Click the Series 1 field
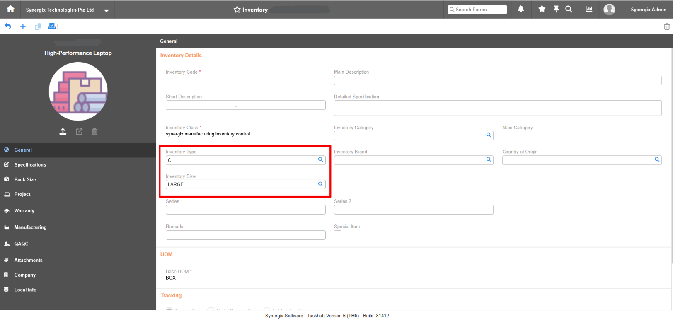The width and height of the screenshot is (673, 321). tap(246, 210)
